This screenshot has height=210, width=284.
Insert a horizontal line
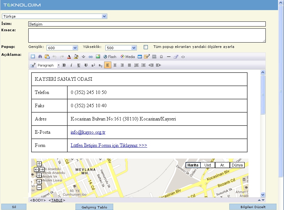point(169,57)
